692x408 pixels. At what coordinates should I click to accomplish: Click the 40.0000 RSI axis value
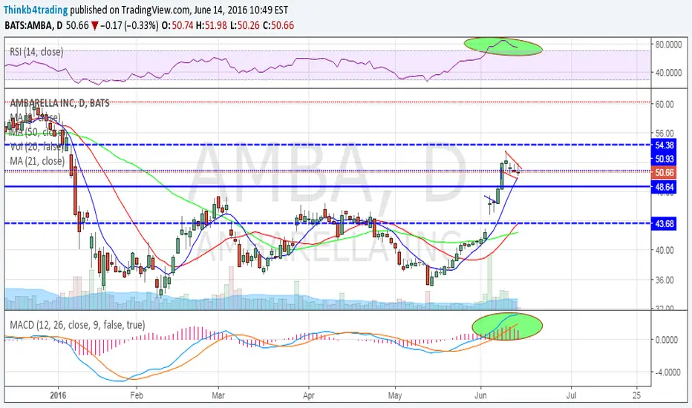[668, 73]
